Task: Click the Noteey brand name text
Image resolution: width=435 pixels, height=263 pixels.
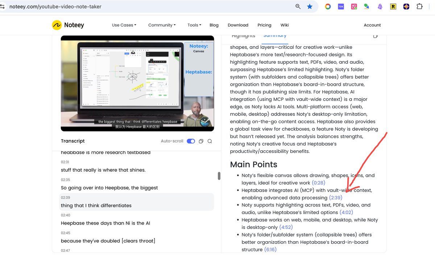Action: [74, 25]
